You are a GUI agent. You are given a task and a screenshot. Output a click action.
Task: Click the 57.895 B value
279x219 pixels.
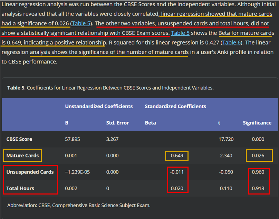tap(73, 139)
